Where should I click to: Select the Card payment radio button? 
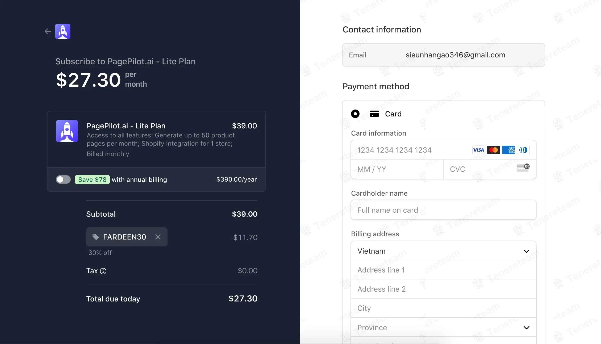click(355, 114)
